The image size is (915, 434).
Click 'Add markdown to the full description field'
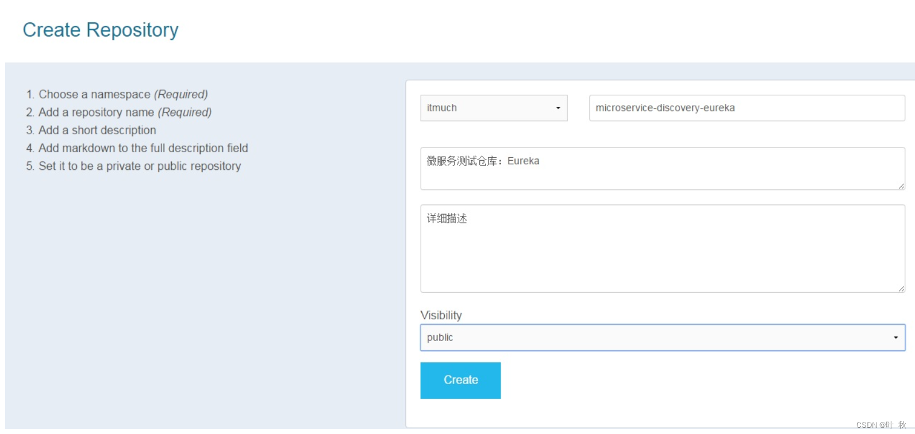[x=143, y=148]
